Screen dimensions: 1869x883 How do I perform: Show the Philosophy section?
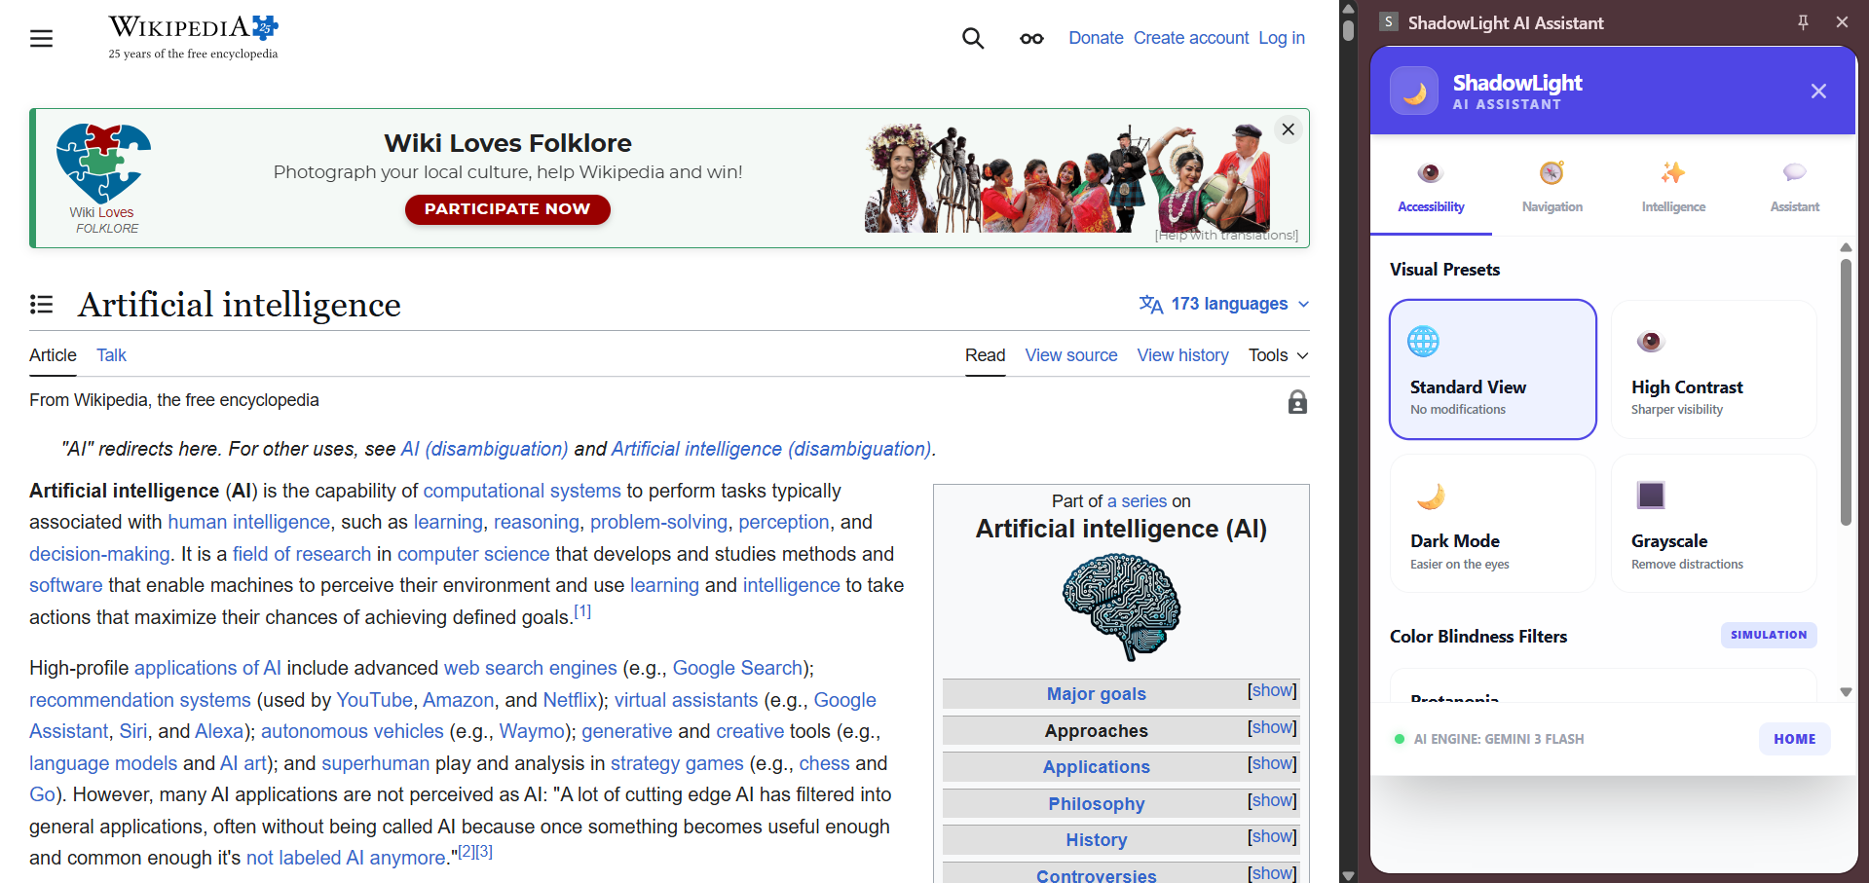[1272, 801]
